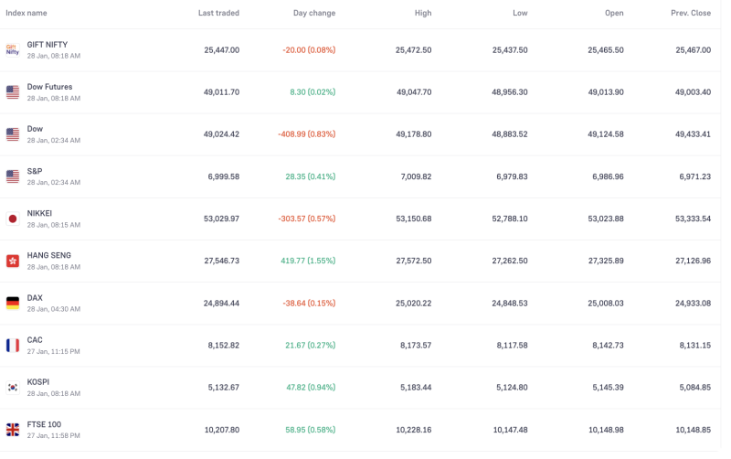This screenshot has height=459, width=731.
Task: Open the CAC index name
Action: [x=35, y=339]
